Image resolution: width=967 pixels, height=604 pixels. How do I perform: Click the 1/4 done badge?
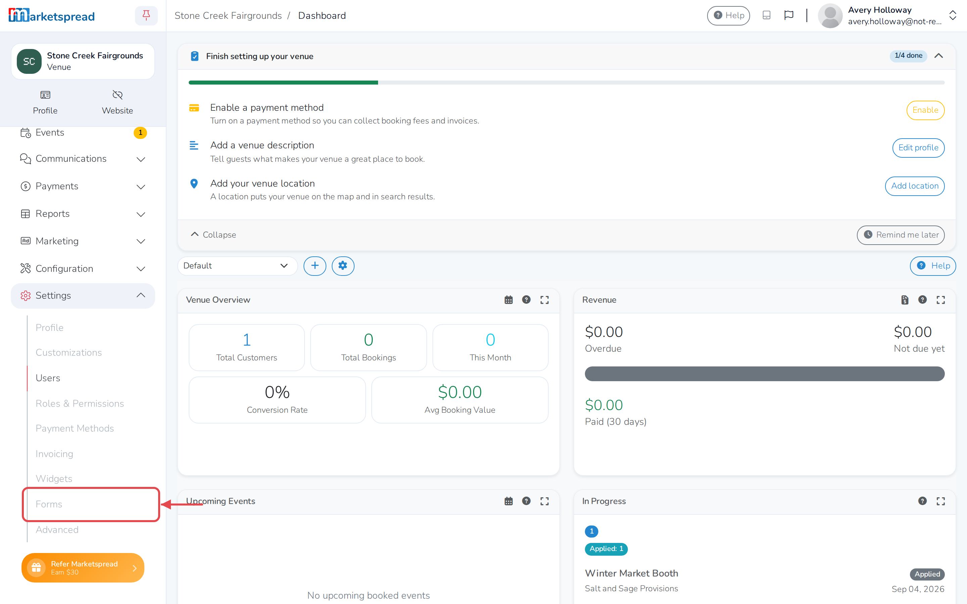(x=908, y=56)
